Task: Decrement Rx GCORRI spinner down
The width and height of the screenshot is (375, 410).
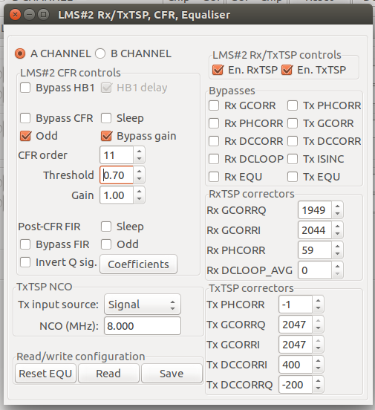Action: 337,234
